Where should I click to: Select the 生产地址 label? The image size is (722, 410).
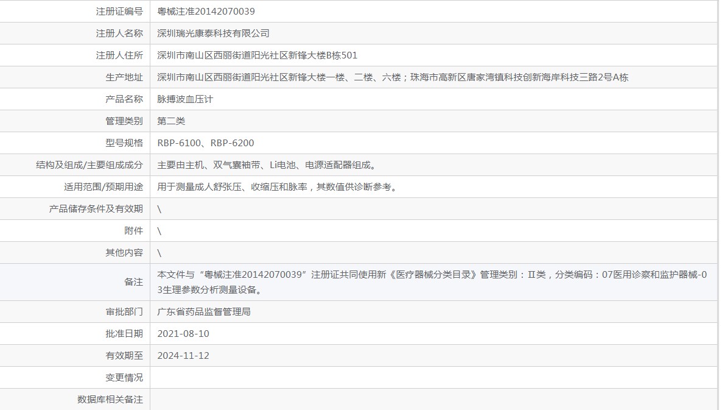point(124,77)
